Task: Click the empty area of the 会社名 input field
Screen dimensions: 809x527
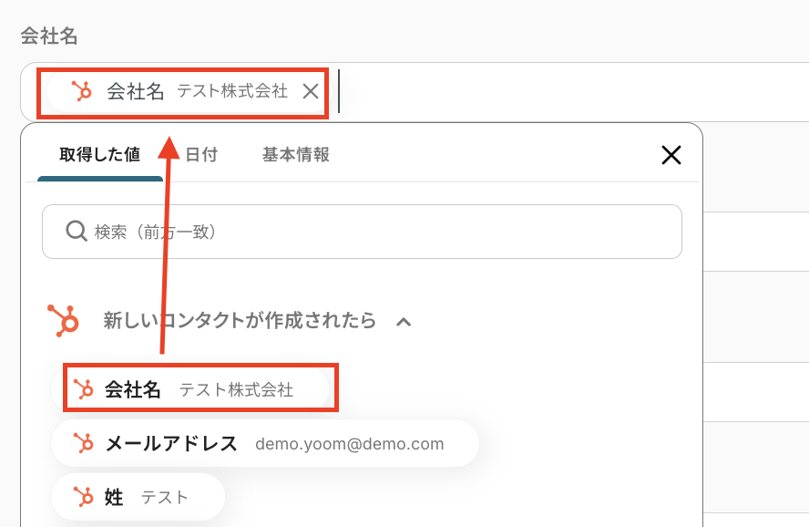Action: pyautogui.click(x=565, y=91)
